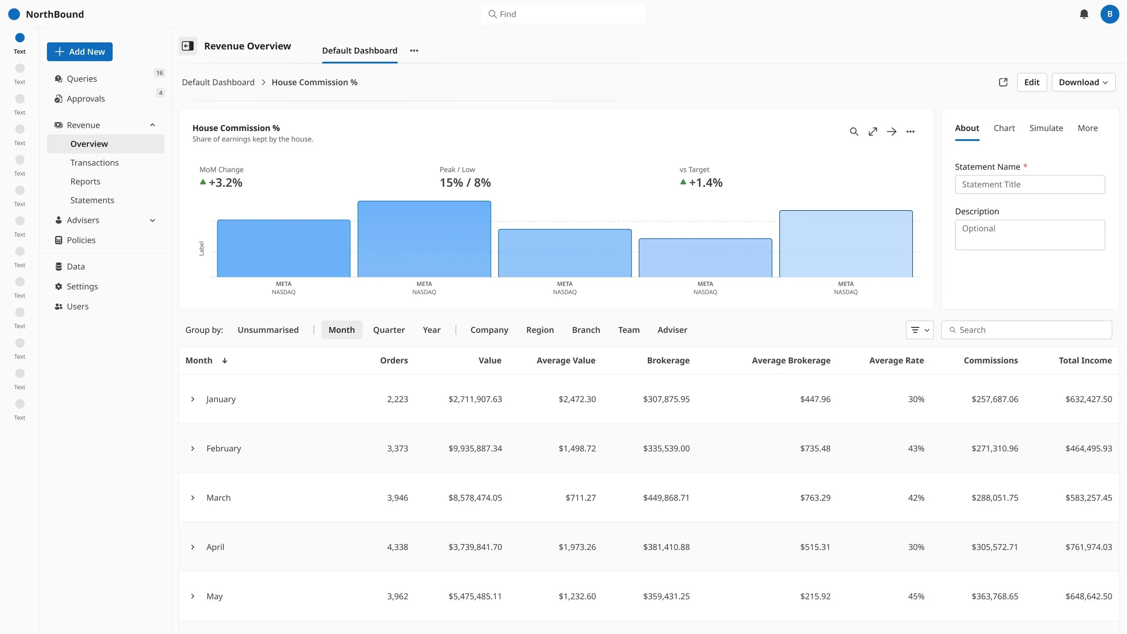The image size is (1127, 634).
Task: Open the notifications bell
Action: 1084,14
